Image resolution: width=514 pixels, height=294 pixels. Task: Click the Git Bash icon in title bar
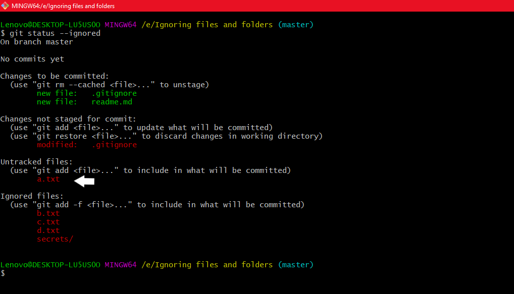tap(5, 6)
